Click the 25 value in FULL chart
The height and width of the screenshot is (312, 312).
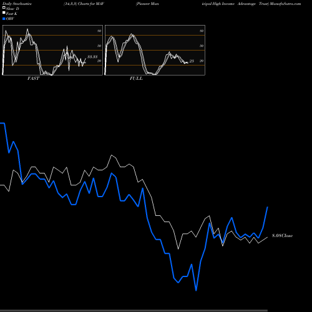point(192,61)
